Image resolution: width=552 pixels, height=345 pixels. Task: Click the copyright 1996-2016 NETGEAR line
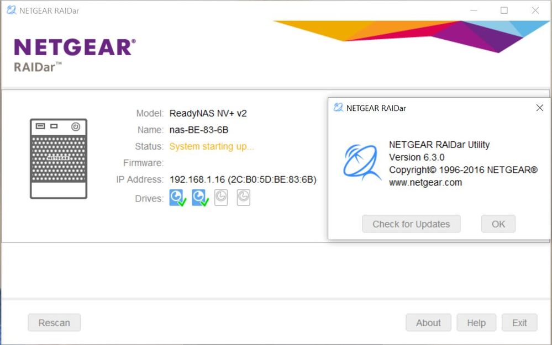pyautogui.click(x=463, y=170)
